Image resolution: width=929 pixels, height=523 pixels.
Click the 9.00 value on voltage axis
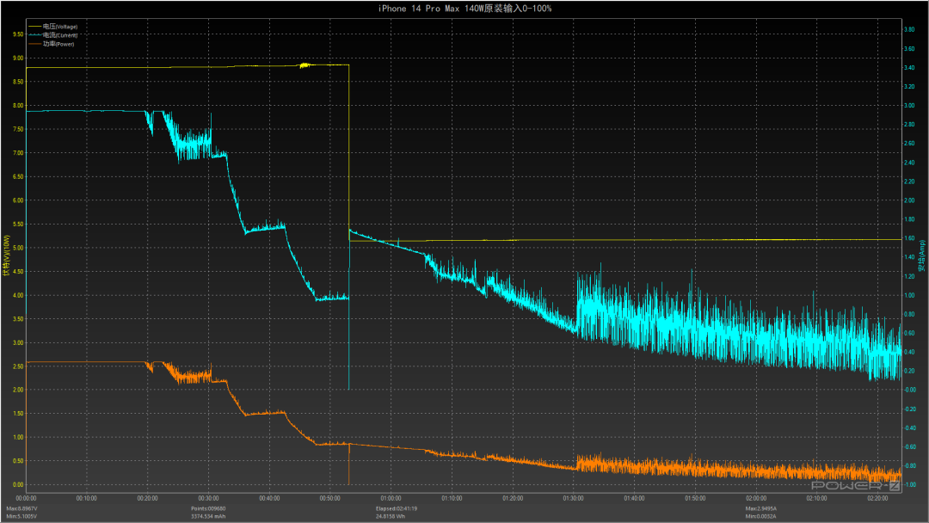click(18, 58)
